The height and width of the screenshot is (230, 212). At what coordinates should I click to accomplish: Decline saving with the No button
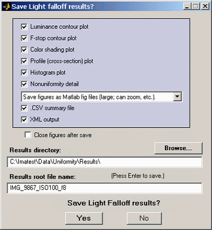[x=144, y=218]
